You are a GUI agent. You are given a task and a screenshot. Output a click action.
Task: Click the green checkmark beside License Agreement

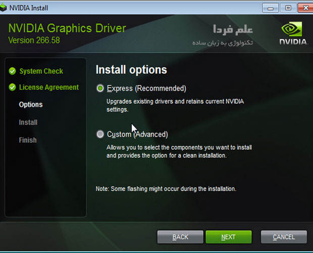point(13,88)
